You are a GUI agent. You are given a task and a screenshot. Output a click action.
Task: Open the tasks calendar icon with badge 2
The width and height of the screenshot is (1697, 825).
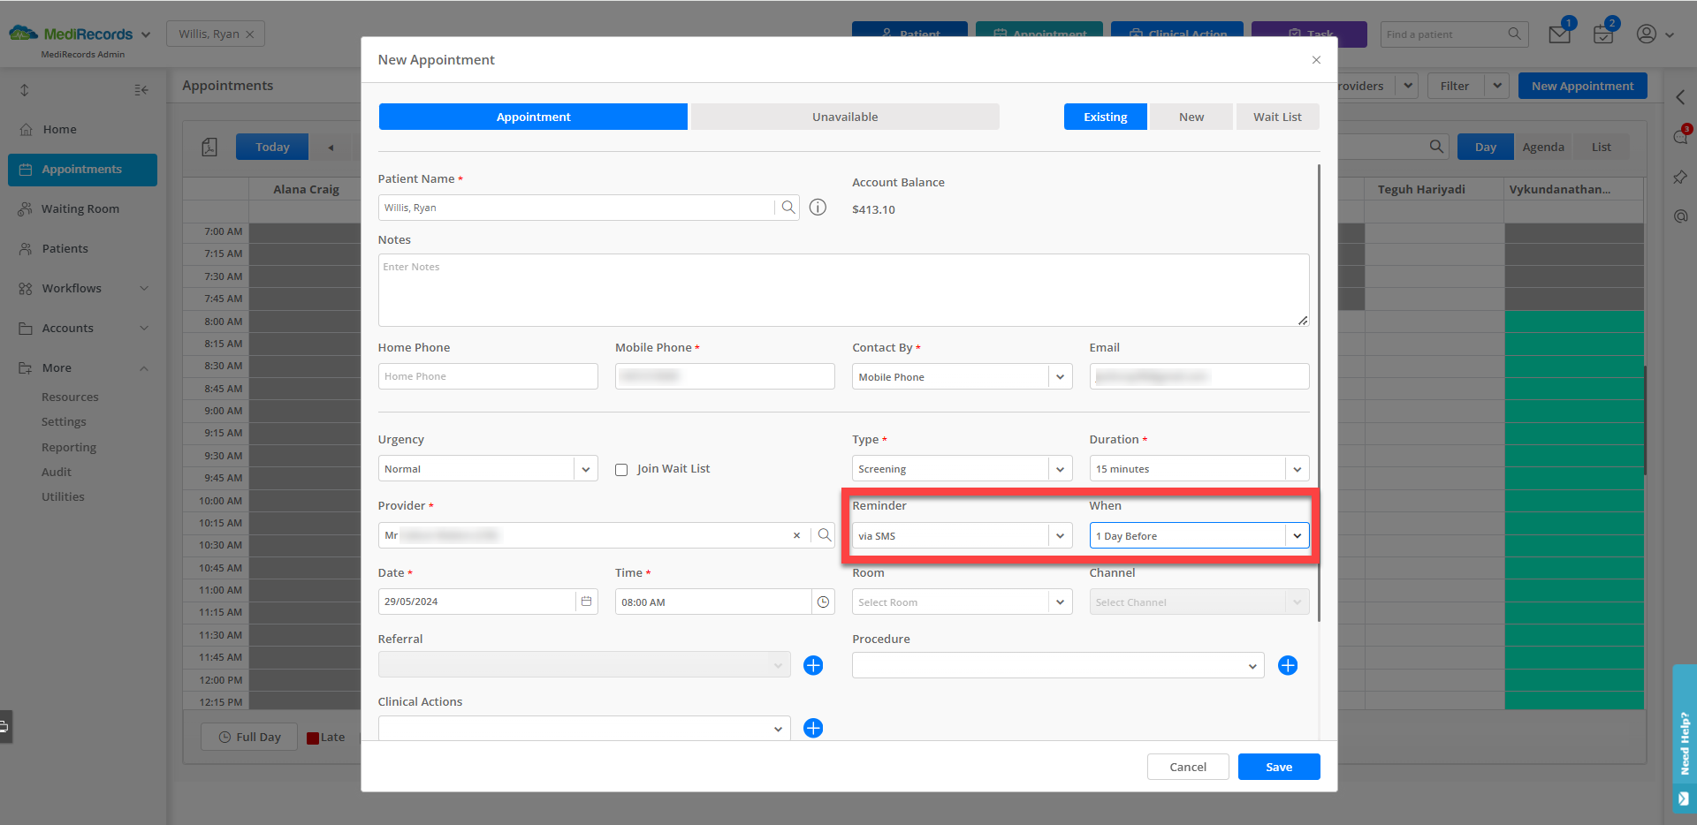click(1604, 34)
